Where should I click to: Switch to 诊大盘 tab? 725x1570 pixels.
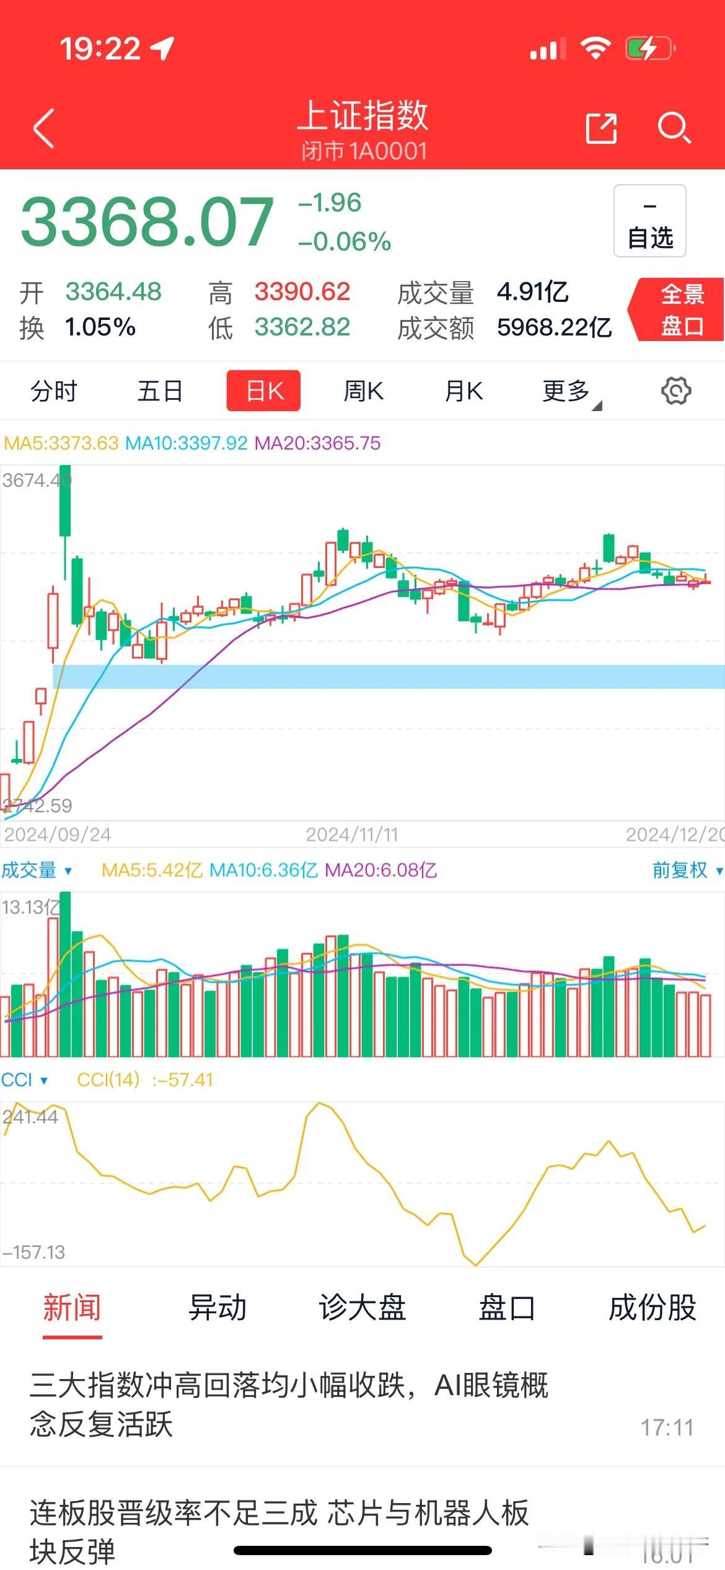click(362, 1307)
